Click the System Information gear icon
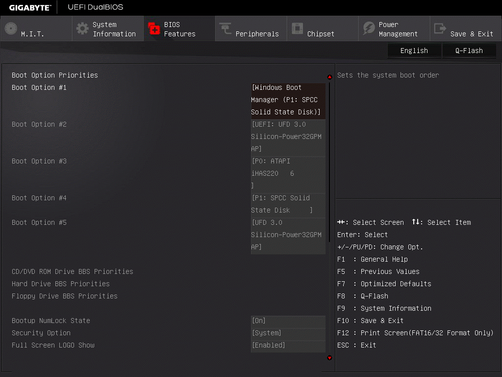Image resolution: width=502 pixels, height=377 pixels. (82, 28)
